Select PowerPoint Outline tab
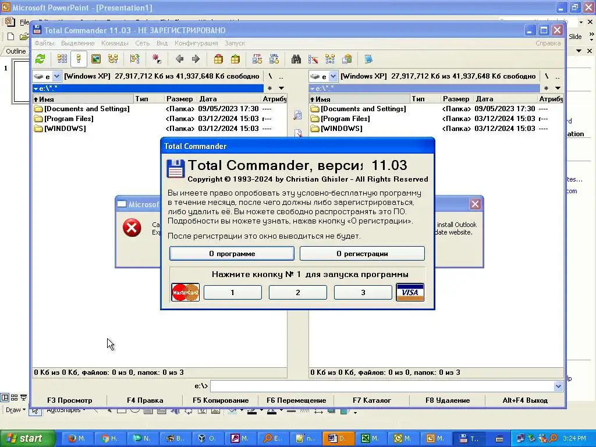Screen dimensions: 596x447 click(x=16, y=51)
